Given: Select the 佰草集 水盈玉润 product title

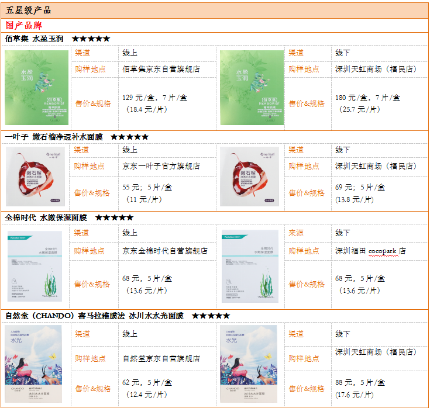Looking at the screenshot, I should 35,39.
